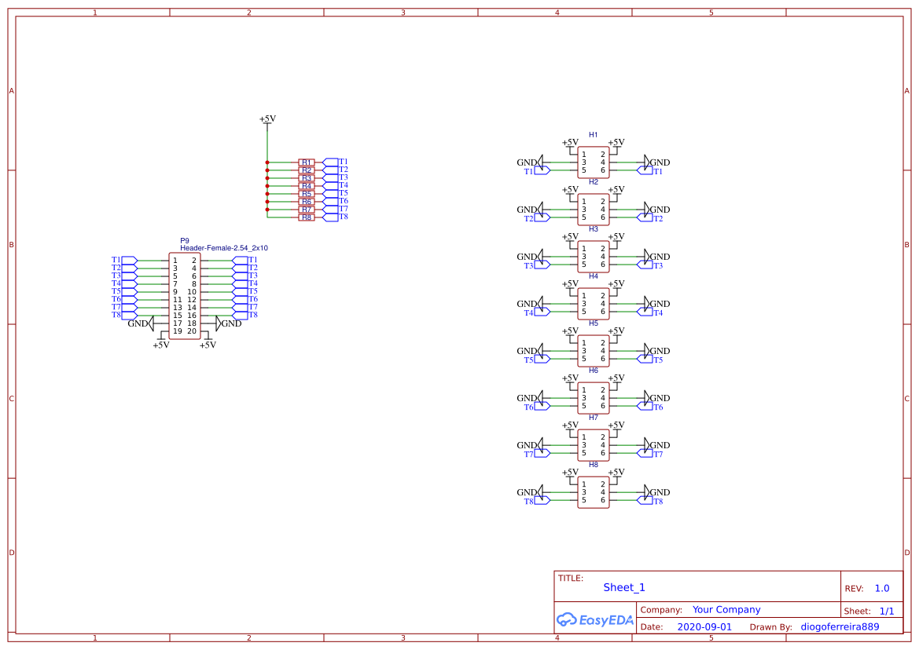This screenshot has width=919, height=650.
Task: Click the "H2" connector designator
Action: pos(593,182)
